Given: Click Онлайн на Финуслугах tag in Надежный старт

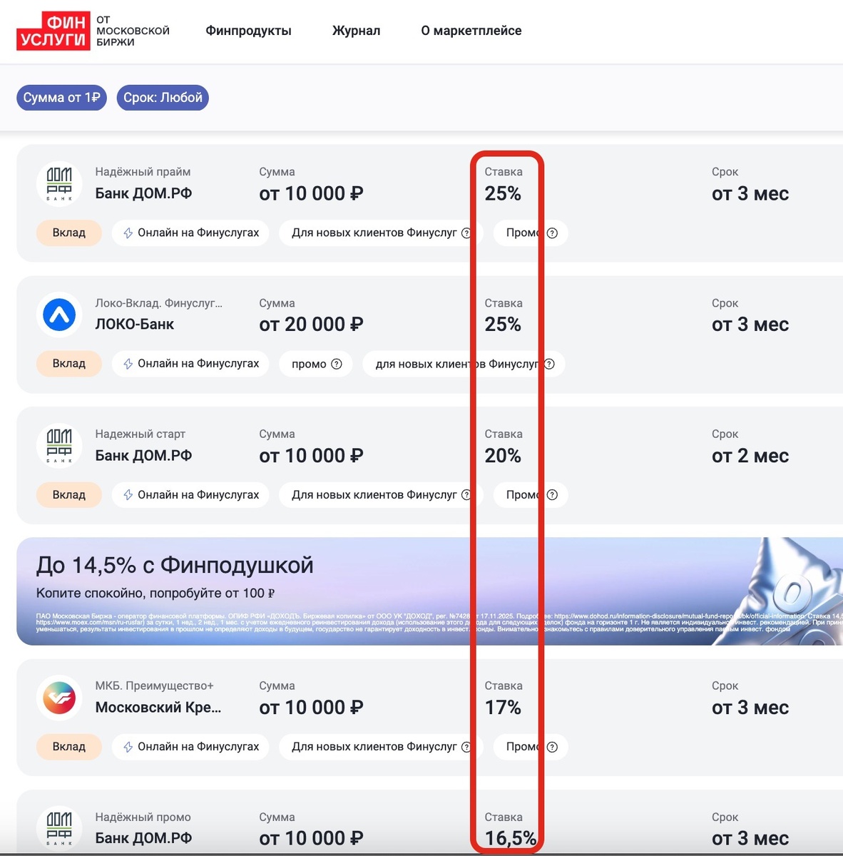Looking at the screenshot, I should [x=190, y=494].
